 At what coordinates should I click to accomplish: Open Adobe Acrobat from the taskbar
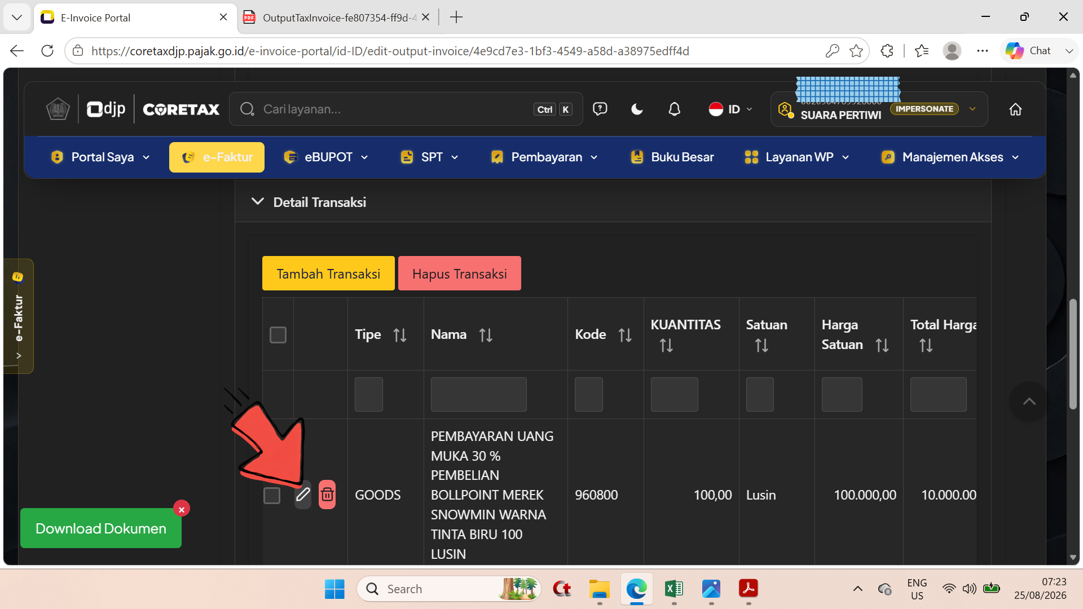pos(749,589)
